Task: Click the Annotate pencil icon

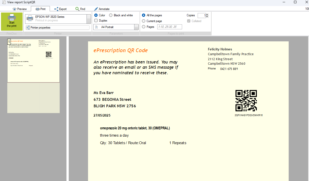Action: pyautogui.click(x=96, y=9)
